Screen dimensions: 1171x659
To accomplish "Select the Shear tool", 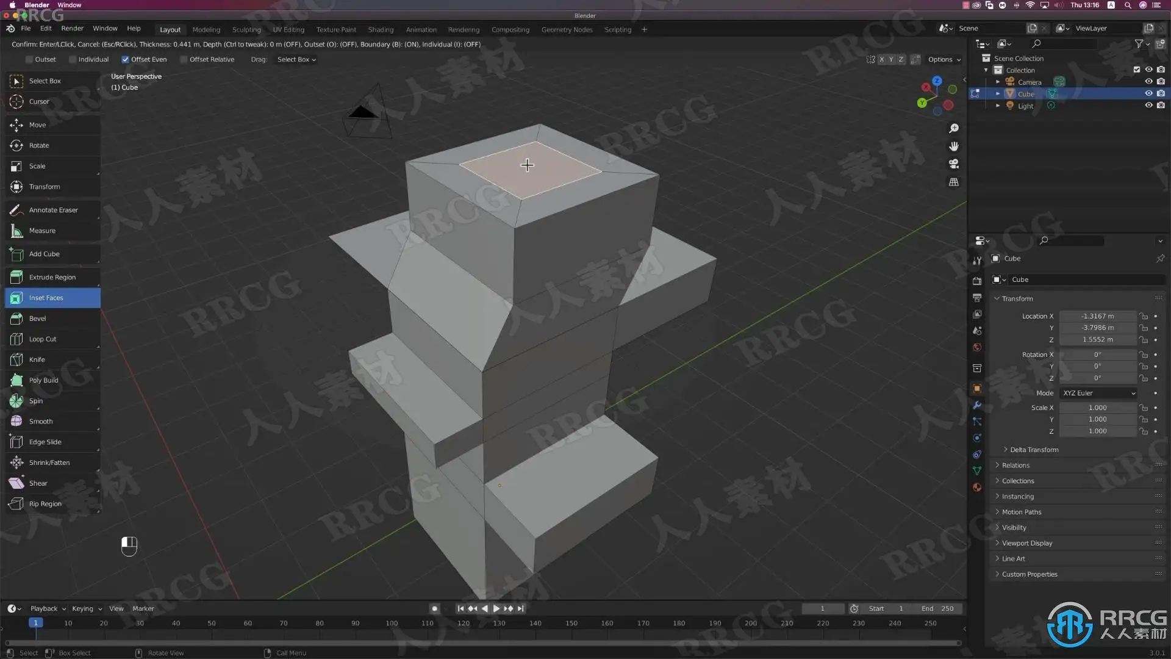I will (52, 484).
